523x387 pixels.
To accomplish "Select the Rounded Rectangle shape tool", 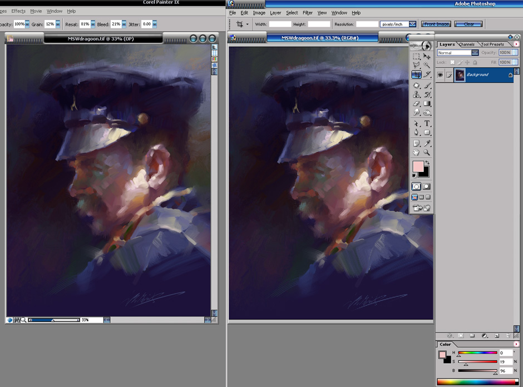I will coord(427,133).
